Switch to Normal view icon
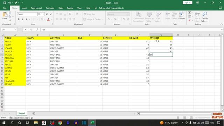Image resolution: width=224 pixels, height=126 pixels. pyautogui.click(x=178, y=118)
